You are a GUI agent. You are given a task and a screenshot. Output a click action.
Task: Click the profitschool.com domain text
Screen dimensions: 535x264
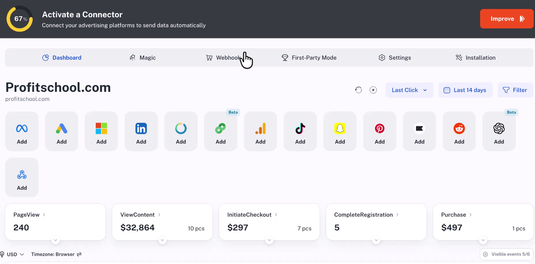(27, 99)
